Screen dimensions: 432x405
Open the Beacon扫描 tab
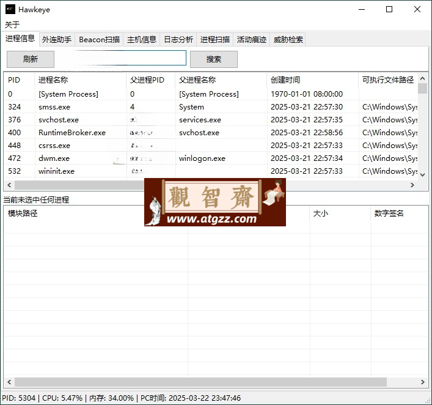click(99, 39)
